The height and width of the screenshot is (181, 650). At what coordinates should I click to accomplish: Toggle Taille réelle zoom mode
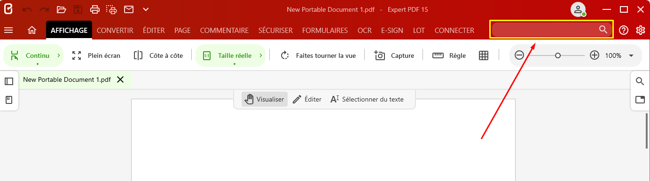[227, 55]
